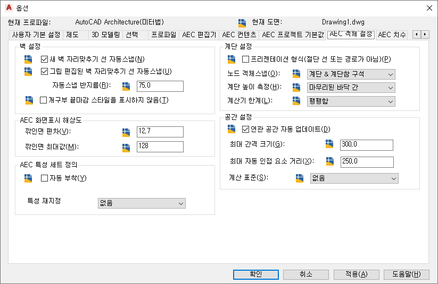
Task: Click drawing icon beside 자동 부착 checkbox
Action: (28, 178)
